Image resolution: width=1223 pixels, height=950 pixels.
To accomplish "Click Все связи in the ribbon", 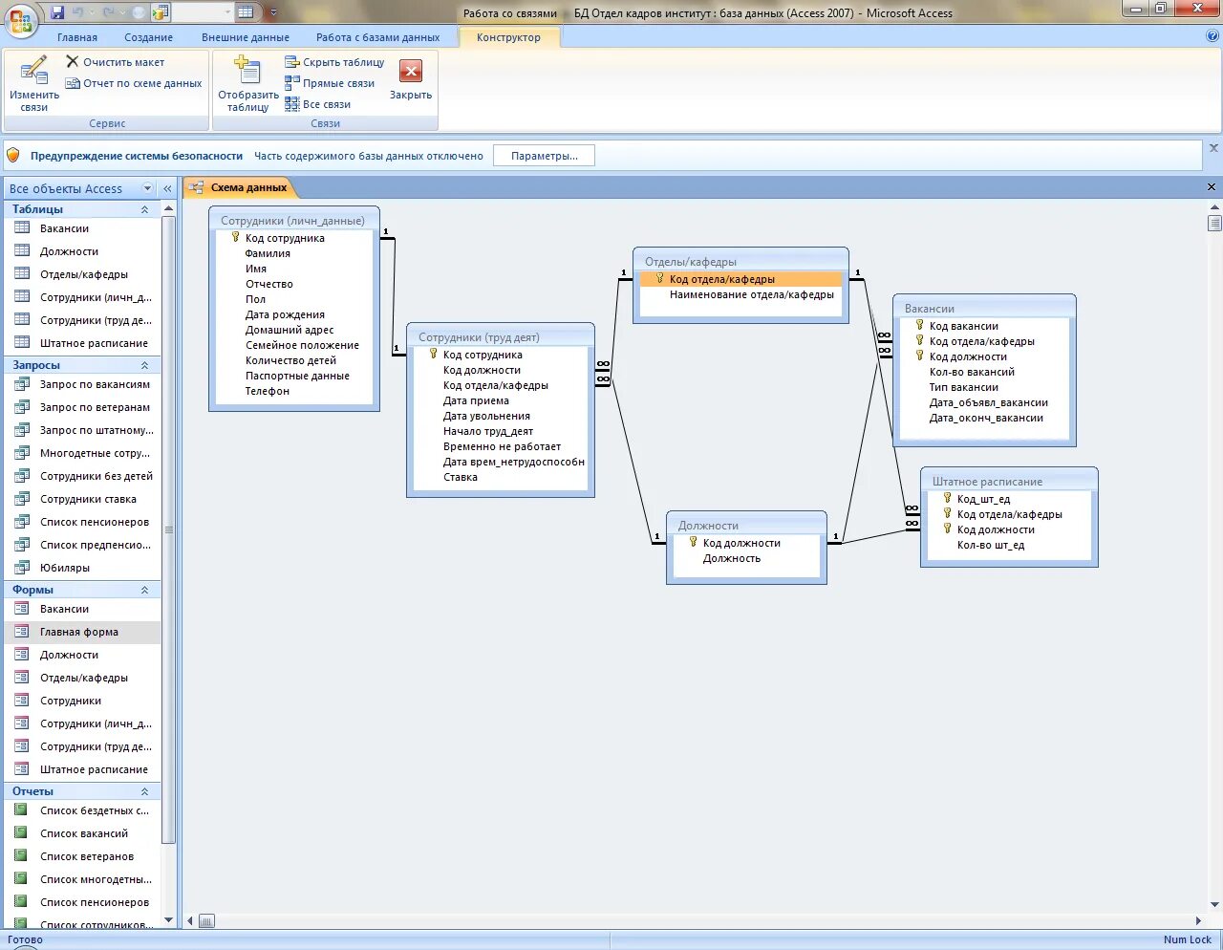I will [317, 104].
